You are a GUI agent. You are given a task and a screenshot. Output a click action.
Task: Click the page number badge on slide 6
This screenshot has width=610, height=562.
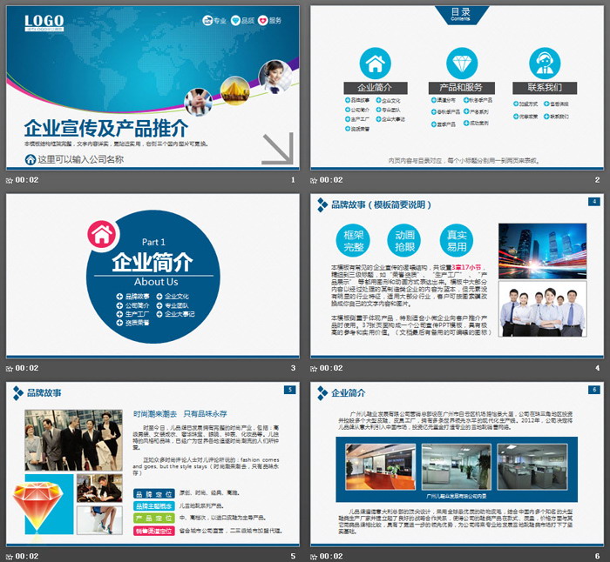(x=594, y=390)
